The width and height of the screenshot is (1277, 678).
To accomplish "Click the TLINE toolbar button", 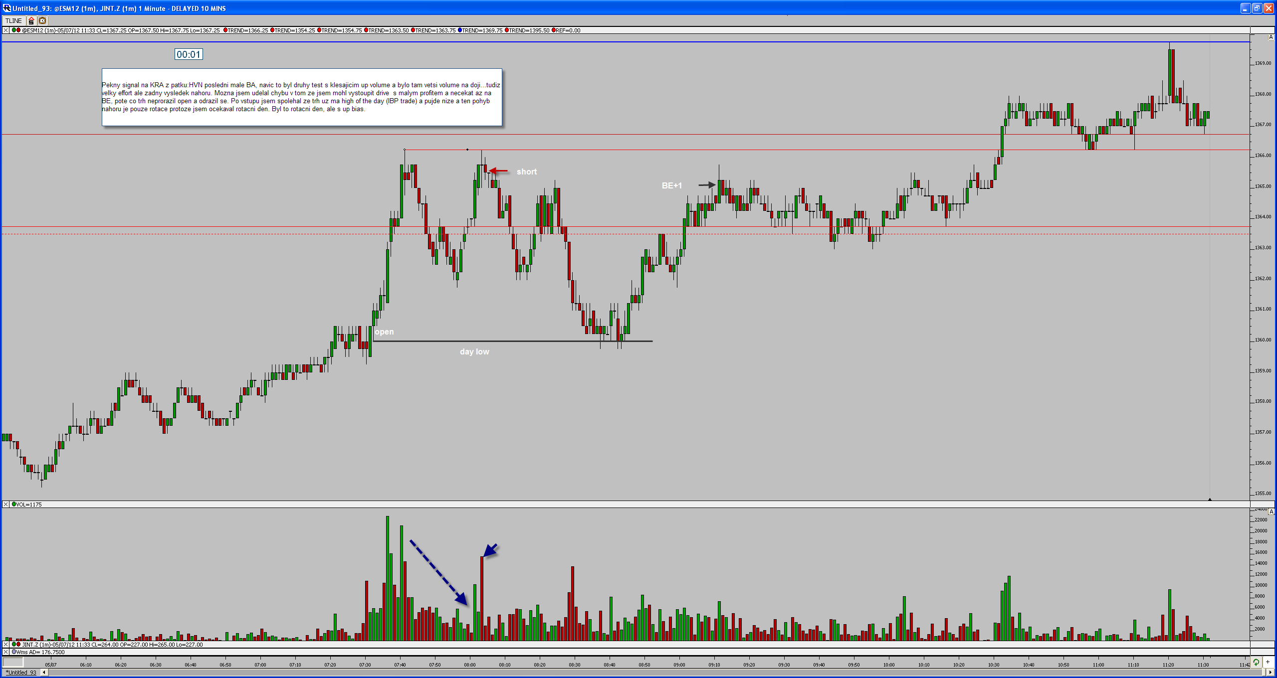I will pyautogui.click(x=13, y=20).
